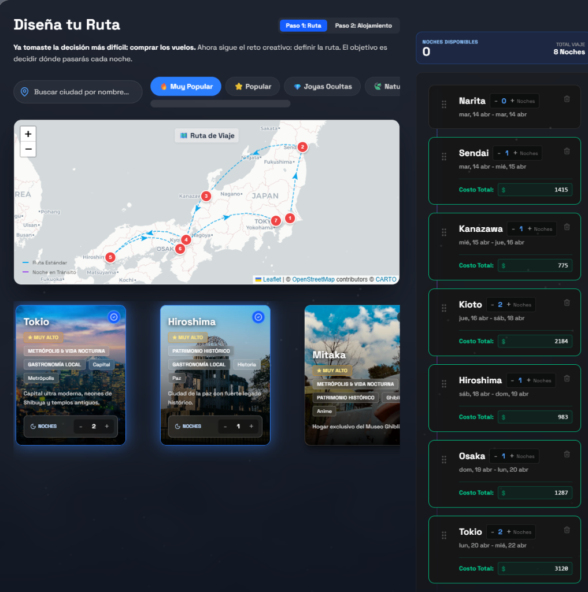
Task: Click the horizontal scrollbar under category filters
Action: pyautogui.click(x=220, y=104)
